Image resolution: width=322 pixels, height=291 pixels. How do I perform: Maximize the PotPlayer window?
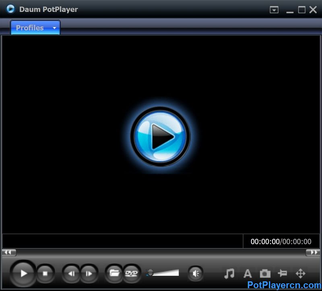pos(301,10)
